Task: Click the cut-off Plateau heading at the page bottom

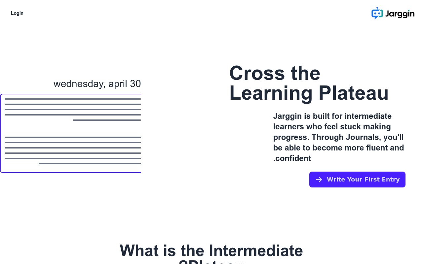Action: (x=211, y=262)
